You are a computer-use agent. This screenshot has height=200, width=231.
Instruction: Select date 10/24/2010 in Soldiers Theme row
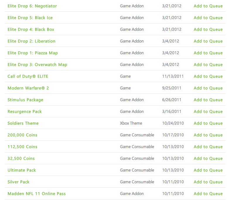(173, 123)
